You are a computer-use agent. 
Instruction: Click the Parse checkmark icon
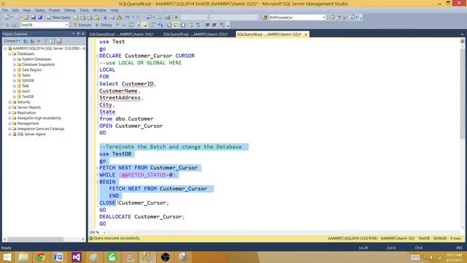[x=125, y=25]
